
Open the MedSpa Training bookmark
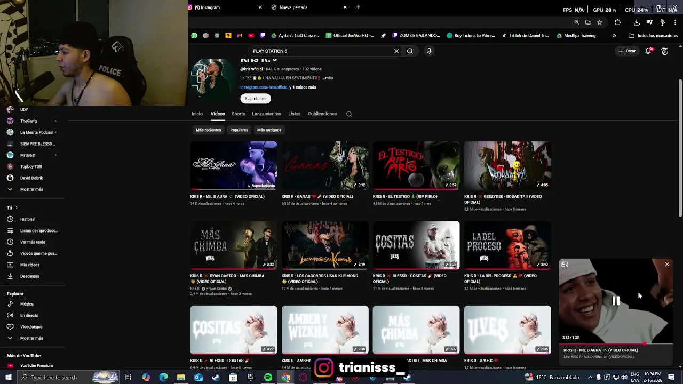[576, 36]
